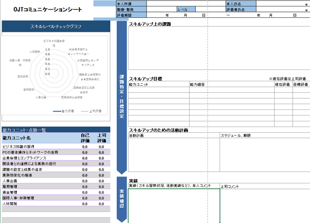The width and height of the screenshot is (310, 223).
Task: Select the 関係者との連携による業務の遂行 table row name
Action: (29, 164)
